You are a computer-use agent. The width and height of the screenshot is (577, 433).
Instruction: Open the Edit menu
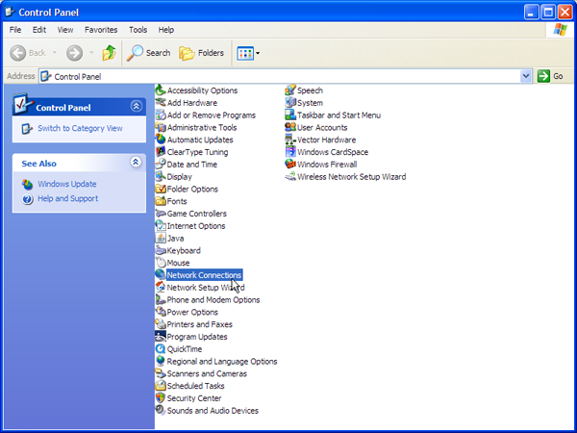tap(39, 30)
